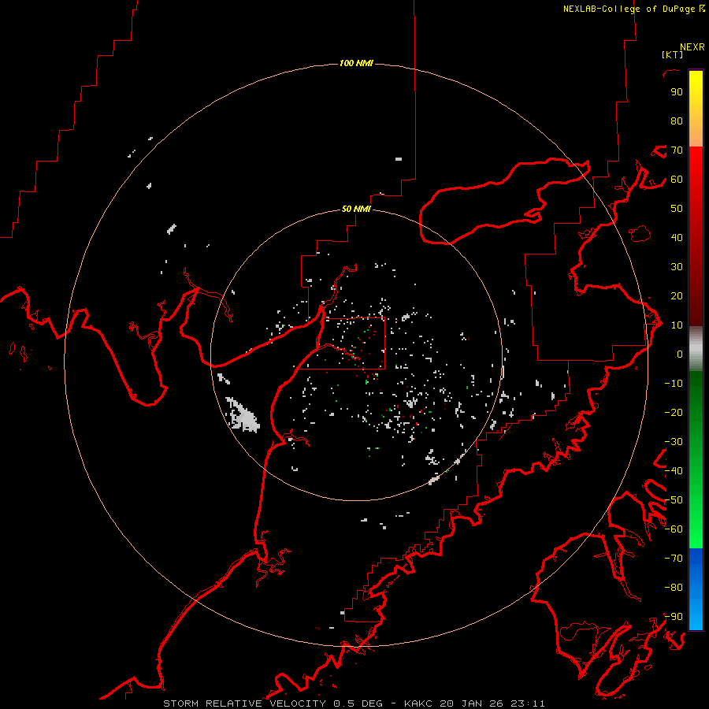Click the 100 NMI range ring label
709x709 pixels.
(356, 63)
